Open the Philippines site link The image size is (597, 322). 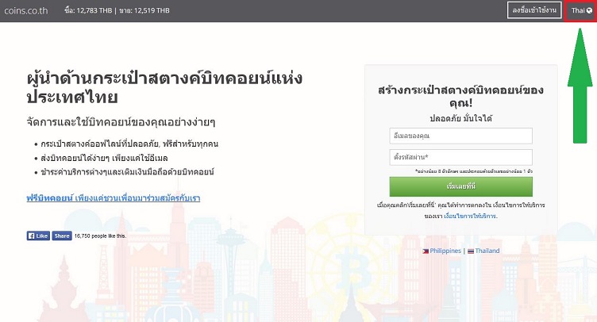click(445, 251)
